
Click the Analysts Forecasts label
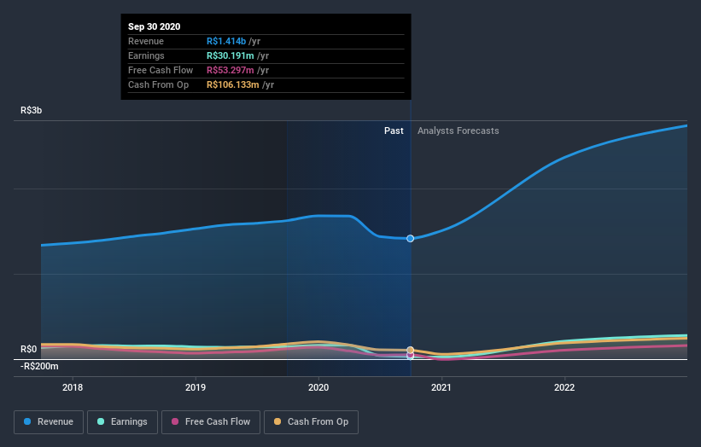[459, 131]
